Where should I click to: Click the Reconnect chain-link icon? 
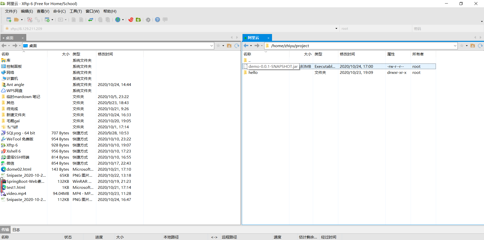pos(37,20)
